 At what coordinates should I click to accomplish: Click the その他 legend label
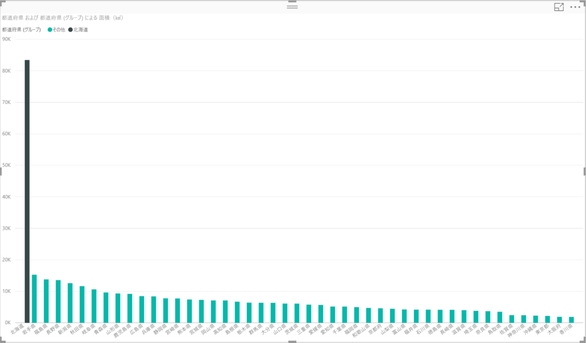tap(59, 30)
